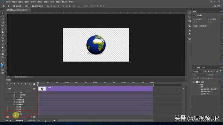Open the 3D menu in menu bar

[52, 2]
